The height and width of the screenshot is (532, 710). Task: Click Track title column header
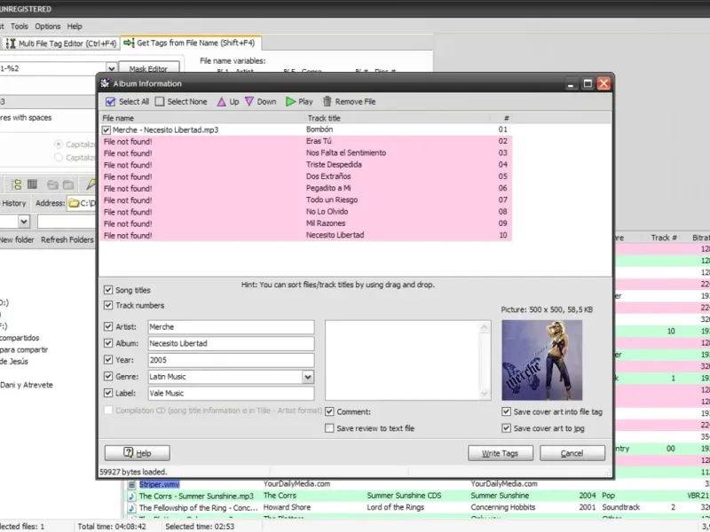[397, 118]
